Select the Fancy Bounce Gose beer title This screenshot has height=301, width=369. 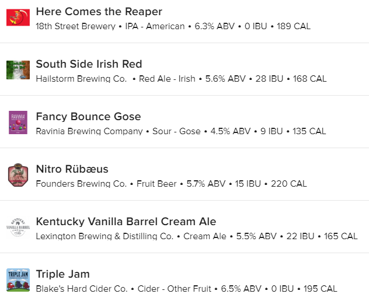tap(89, 117)
